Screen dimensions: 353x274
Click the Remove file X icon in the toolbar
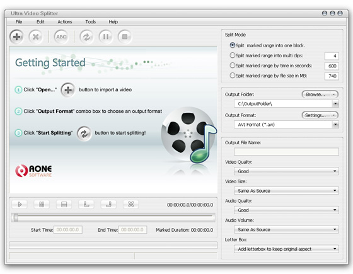pyautogui.click(x=35, y=37)
